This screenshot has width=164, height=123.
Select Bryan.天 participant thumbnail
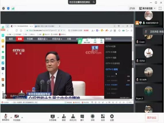click(149, 92)
